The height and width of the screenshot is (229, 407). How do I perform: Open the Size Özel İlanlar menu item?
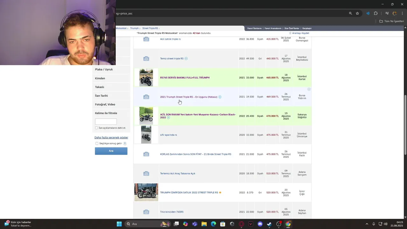tap(292, 28)
